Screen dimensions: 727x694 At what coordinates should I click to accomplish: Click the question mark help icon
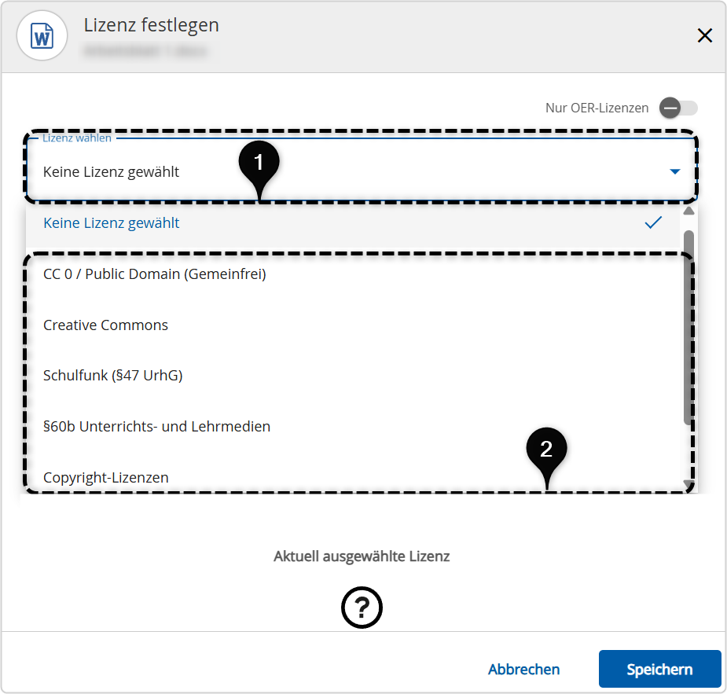point(362,608)
